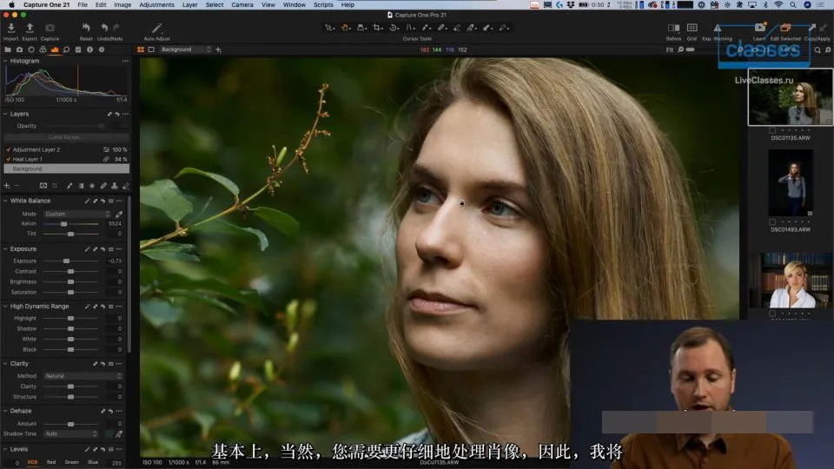Click the Export icon in toolbar
Screen dimensions: 834x469
30,28
